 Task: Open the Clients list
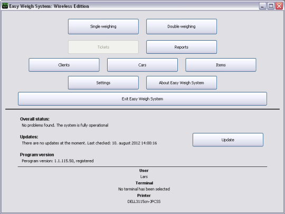click(64, 65)
